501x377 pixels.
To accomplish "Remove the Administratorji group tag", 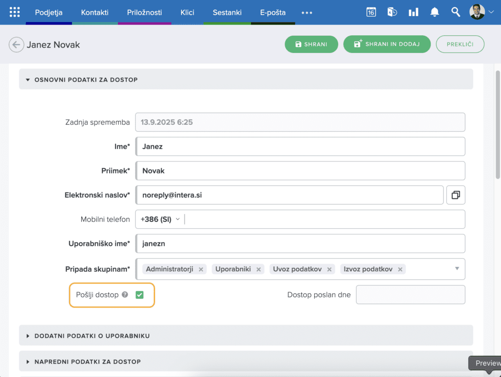I will 201,269.
